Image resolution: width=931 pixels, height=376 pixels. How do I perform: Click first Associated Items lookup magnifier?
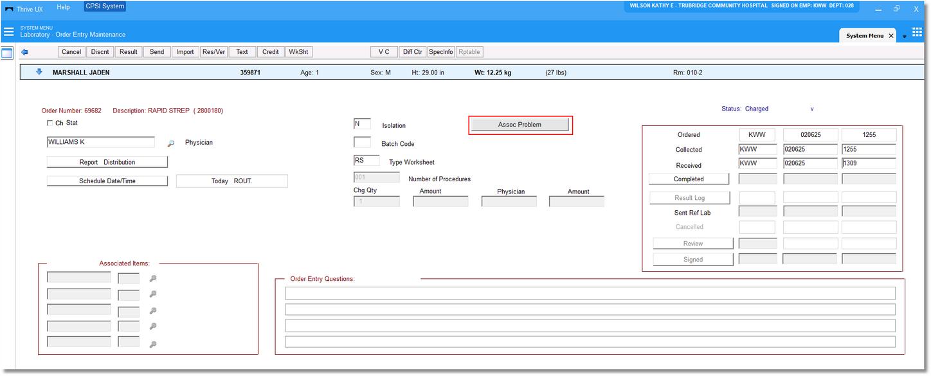[153, 278]
